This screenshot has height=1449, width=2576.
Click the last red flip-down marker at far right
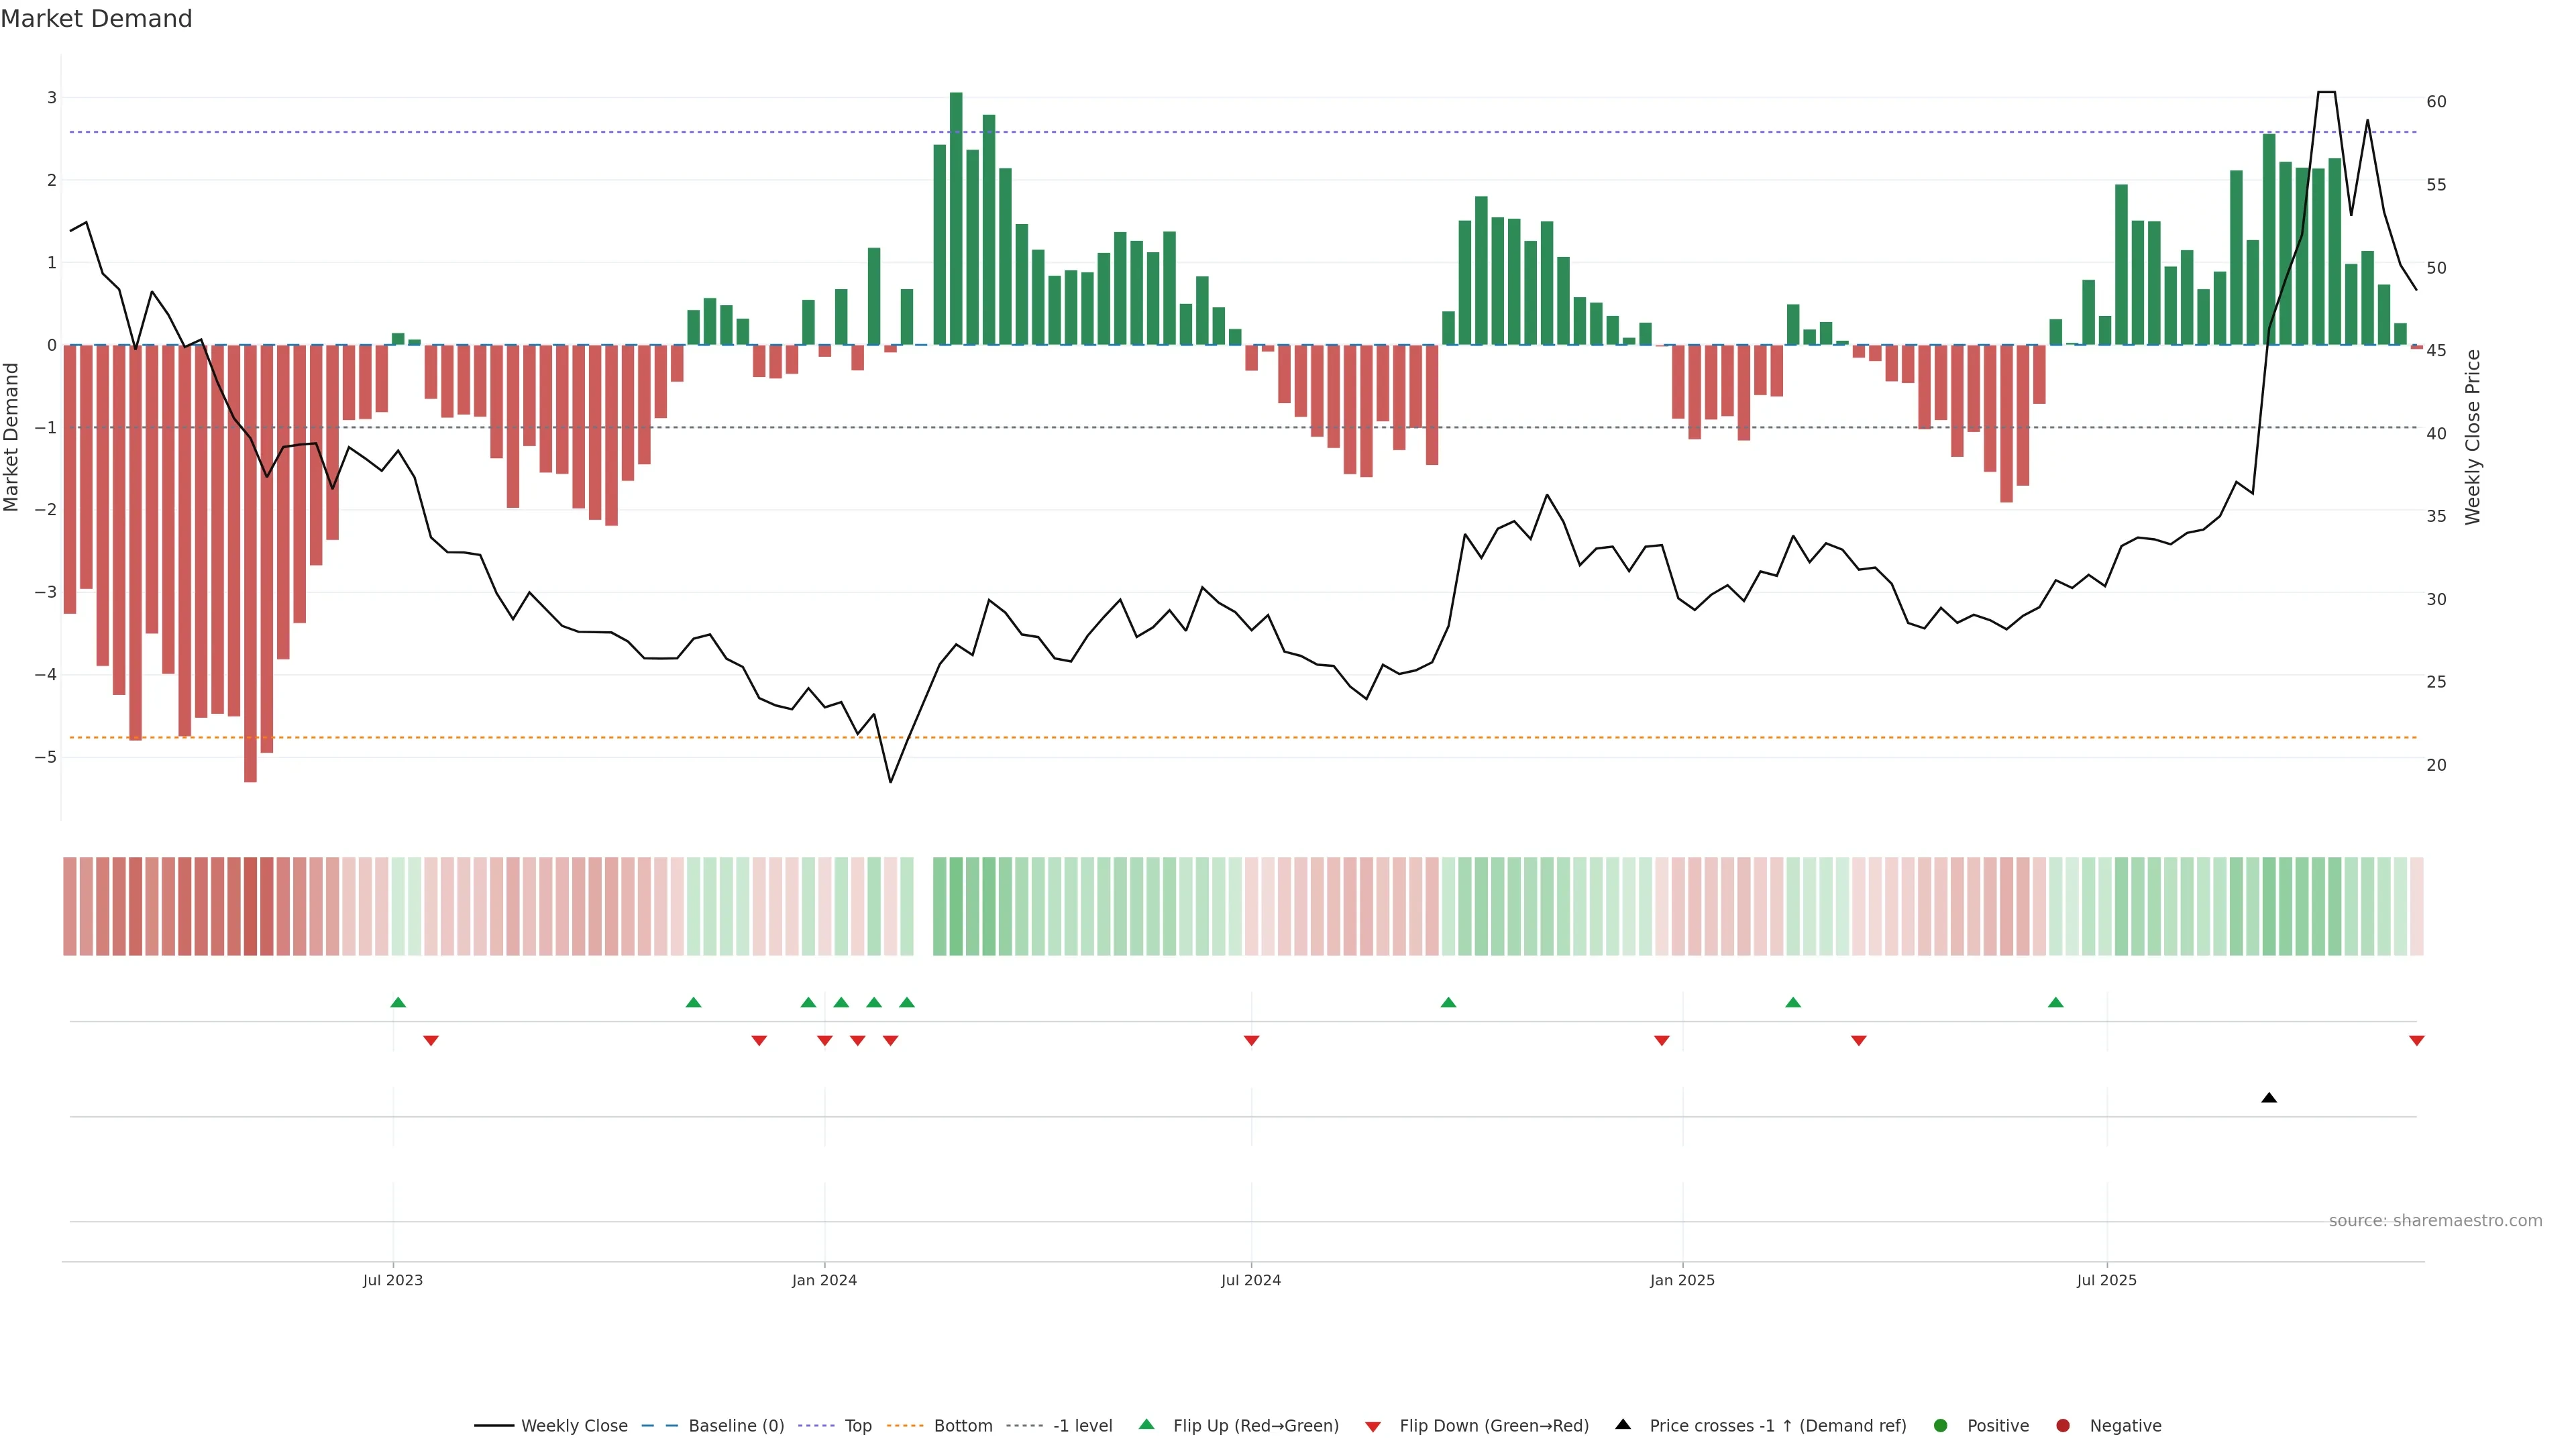[2417, 1041]
